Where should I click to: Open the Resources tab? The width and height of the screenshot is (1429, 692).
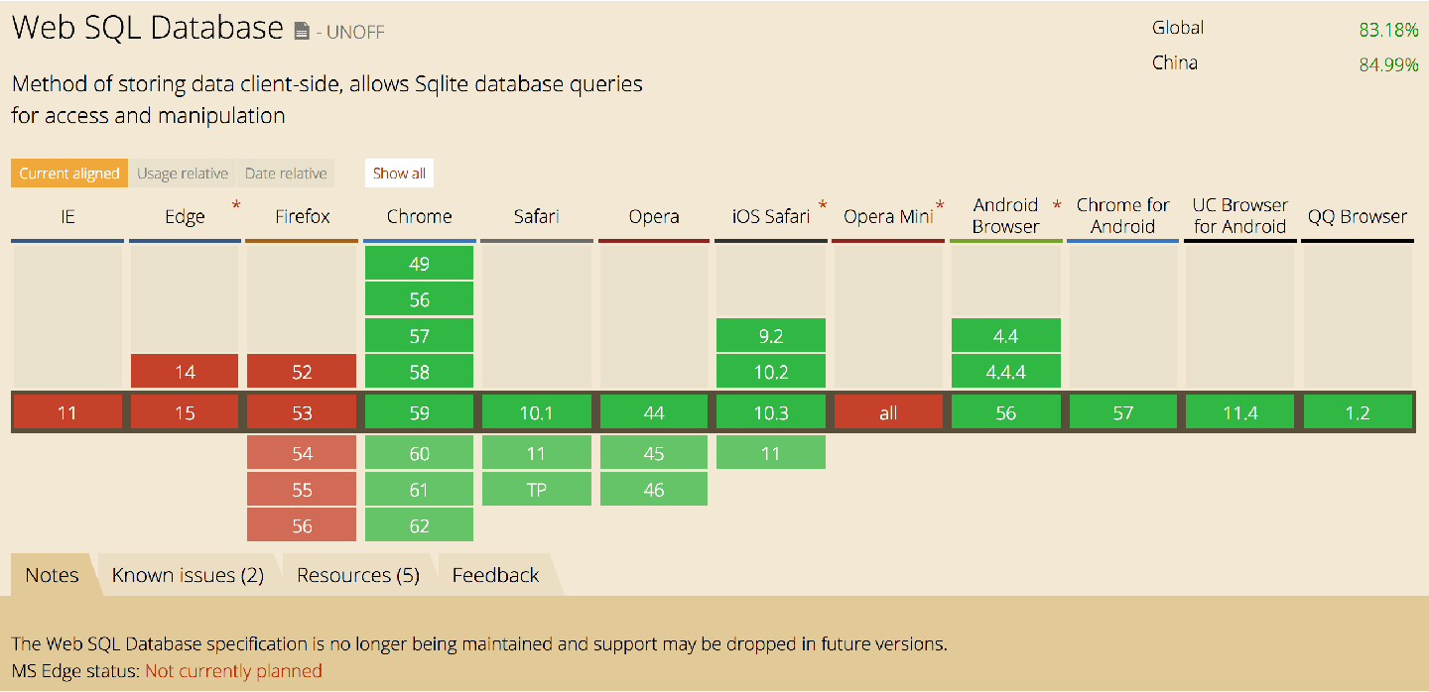coord(358,574)
